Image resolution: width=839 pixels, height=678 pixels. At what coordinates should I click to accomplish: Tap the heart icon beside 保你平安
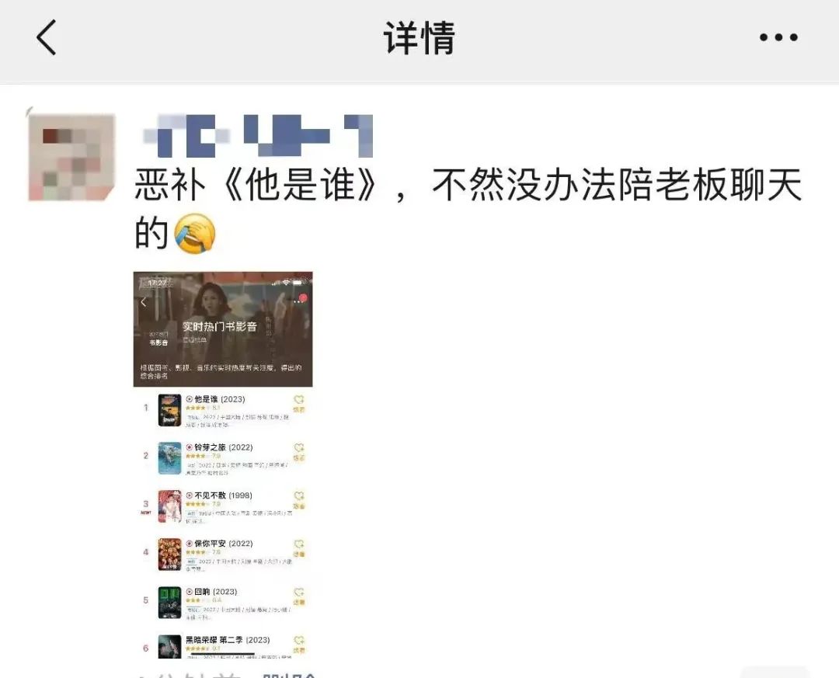click(x=299, y=548)
